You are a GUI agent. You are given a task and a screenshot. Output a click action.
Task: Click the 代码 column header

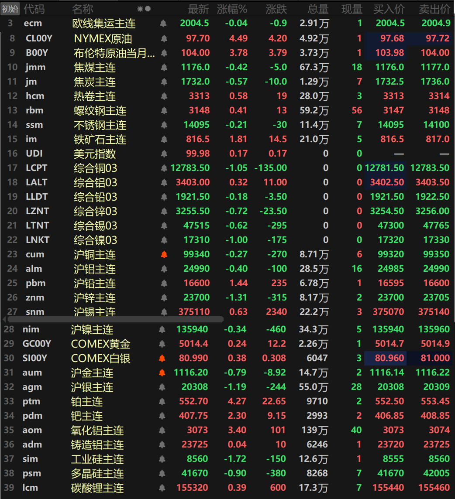pyautogui.click(x=34, y=9)
